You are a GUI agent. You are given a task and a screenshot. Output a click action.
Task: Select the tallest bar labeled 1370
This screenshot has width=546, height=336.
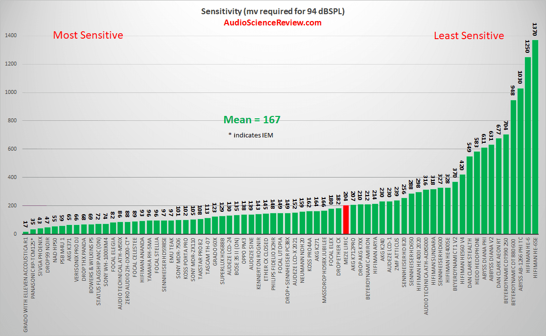coord(535,136)
